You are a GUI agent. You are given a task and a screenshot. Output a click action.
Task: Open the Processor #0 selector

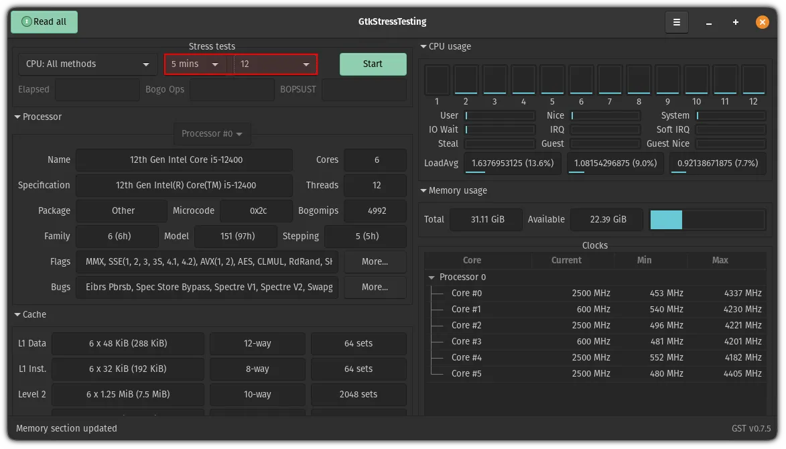click(x=212, y=134)
